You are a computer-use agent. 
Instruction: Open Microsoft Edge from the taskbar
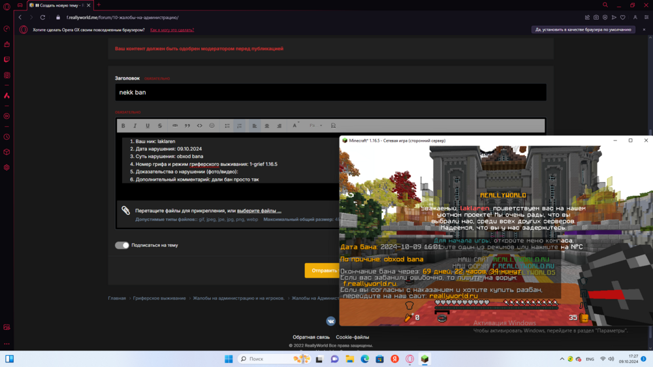coord(365,359)
